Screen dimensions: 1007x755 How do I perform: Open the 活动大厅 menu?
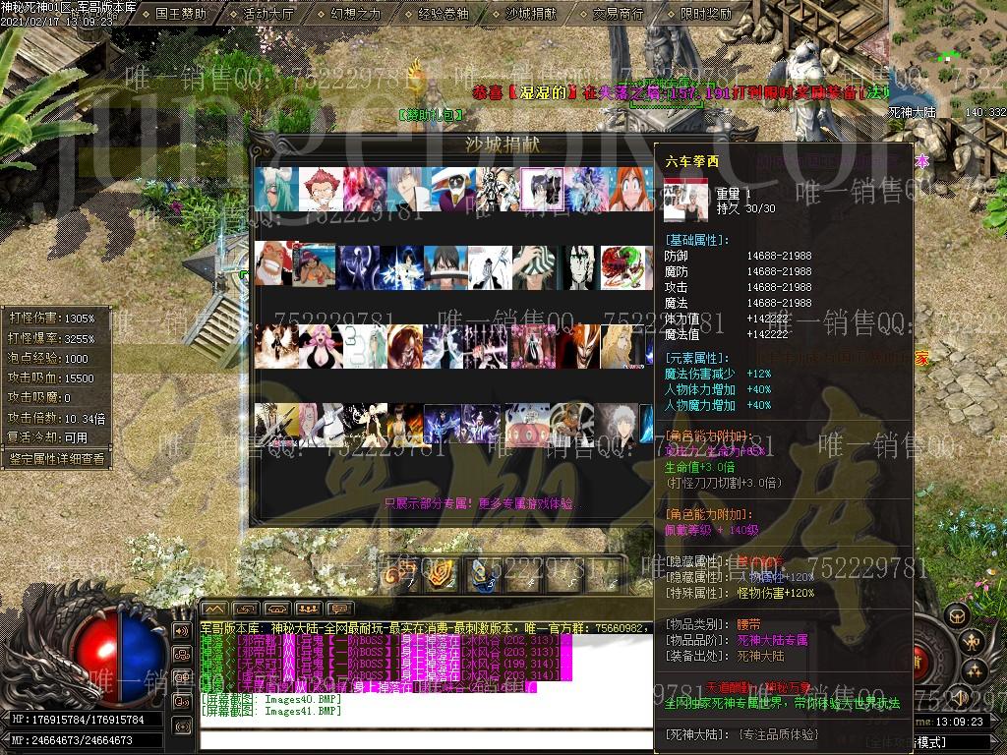point(267,14)
